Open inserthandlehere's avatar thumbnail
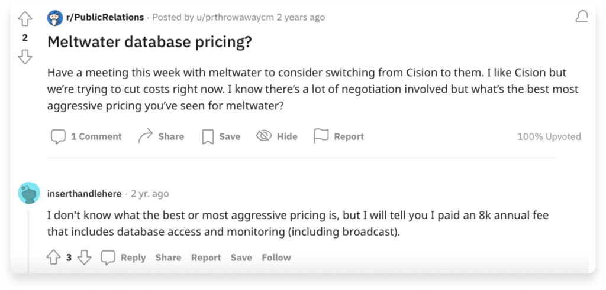Image resolution: width=606 pixels, height=290 pixels. (29, 193)
